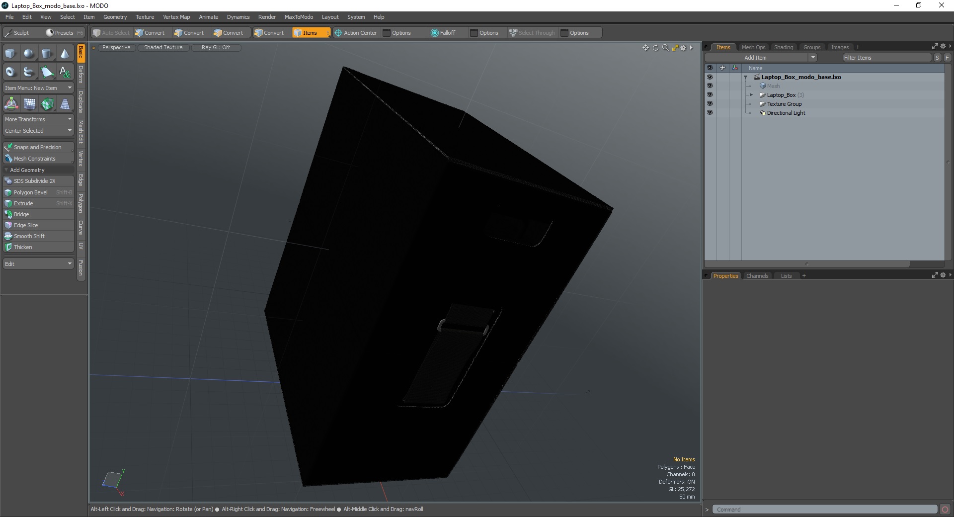Toggle visibility of Laptop_Box group

[x=710, y=95]
